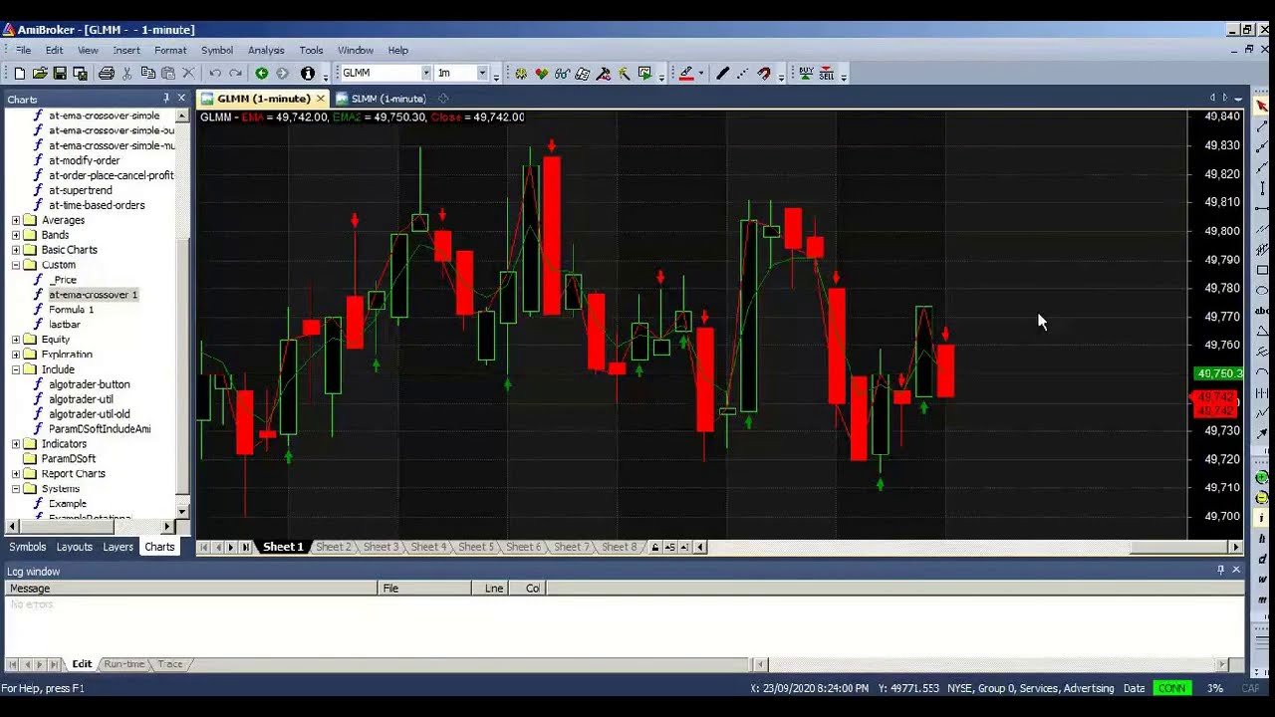This screenshot has width=1275, height=717.
Task: Select the at-supertrend formula
Action: tap(81, 190)
